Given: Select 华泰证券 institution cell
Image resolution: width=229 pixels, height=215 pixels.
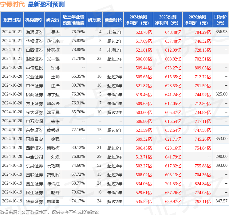Looking at the screenshot, I should click(x=34, y=201).
